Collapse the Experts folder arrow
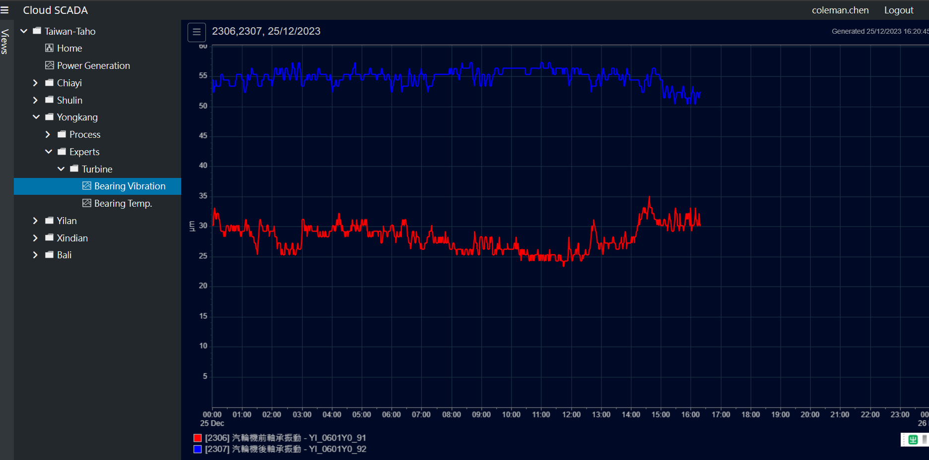The width and height of the screenshot is (929, 460). [49, 152]
